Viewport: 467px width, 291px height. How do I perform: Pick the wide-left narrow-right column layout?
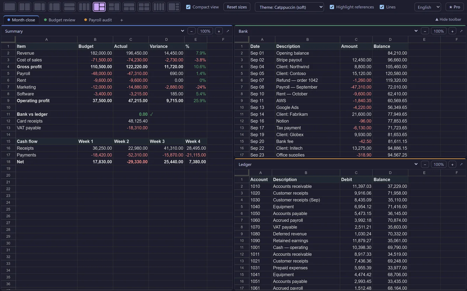pyautogui.click(x=40, y=7)
